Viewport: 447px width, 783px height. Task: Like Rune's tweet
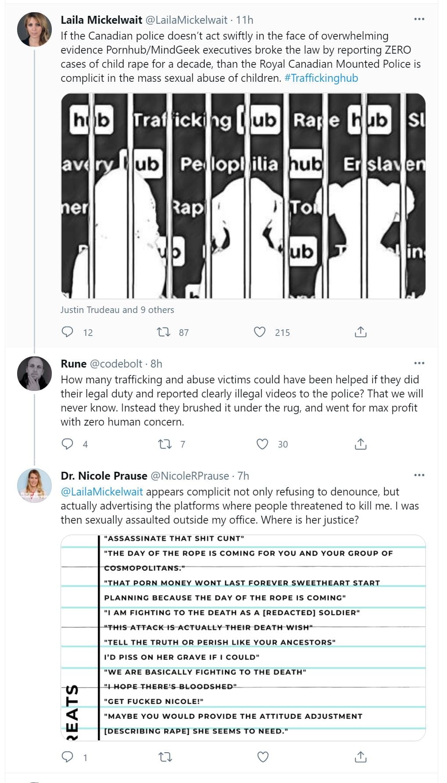coord(262,444)
